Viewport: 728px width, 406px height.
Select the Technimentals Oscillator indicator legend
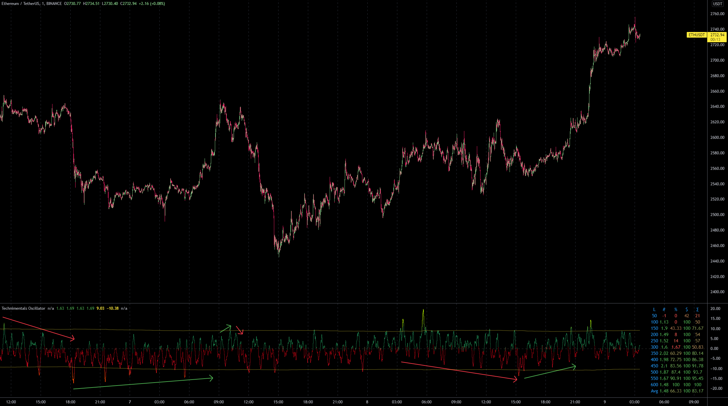pos(23,308)
